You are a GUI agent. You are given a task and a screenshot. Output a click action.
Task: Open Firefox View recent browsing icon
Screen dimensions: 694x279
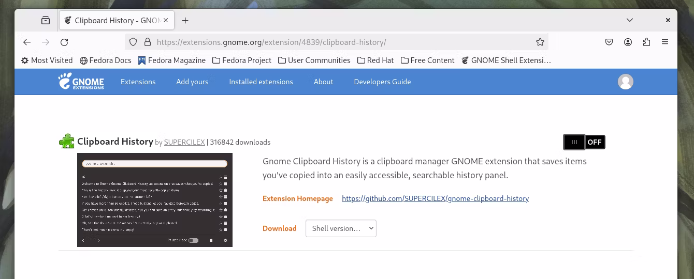tap(46, 21)
